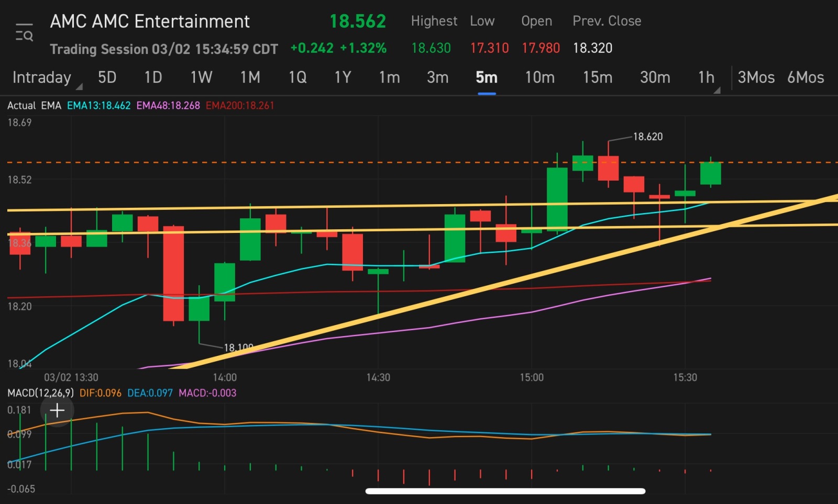838x504 pixels.
Task: Choose the 1Q timeframe
Action: 297,77
